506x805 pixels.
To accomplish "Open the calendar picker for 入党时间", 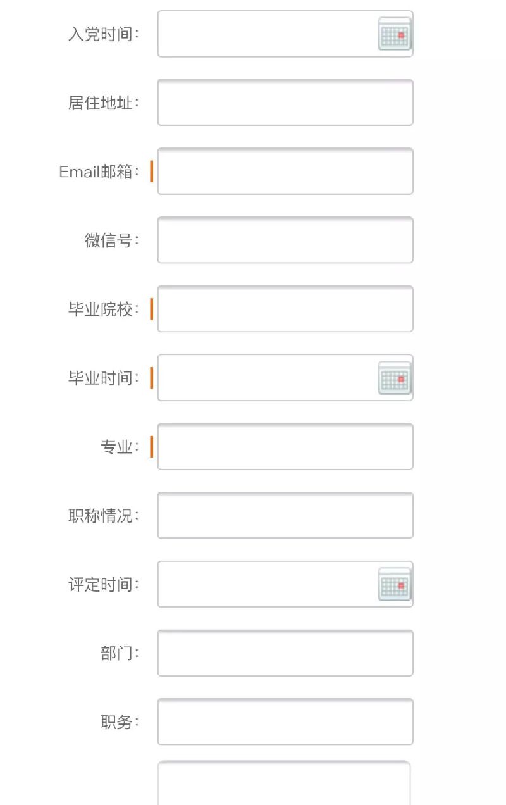I will coord(395,34).
